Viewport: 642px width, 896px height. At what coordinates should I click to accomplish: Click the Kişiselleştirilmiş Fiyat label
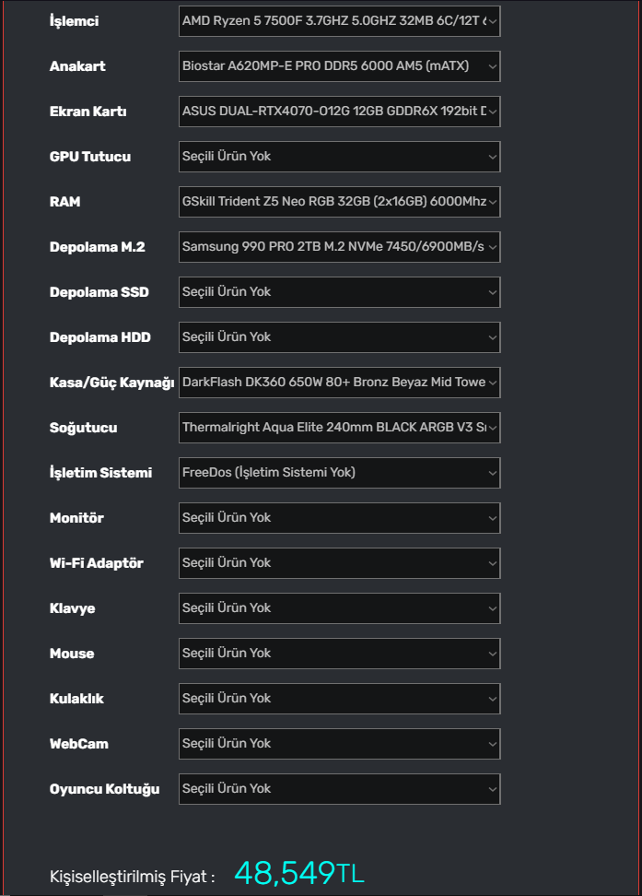click(x=132, y=877)
